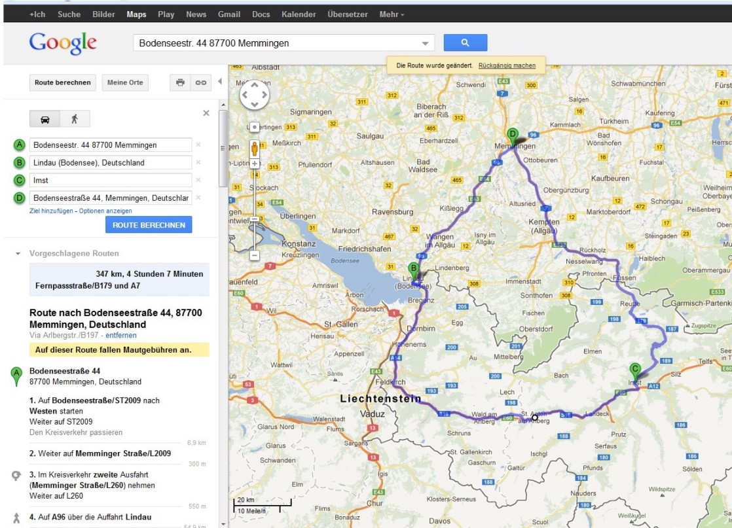Screen dimensions: 732x528
Task: Zoom in with the map plus button
Action: click(255, 164)
